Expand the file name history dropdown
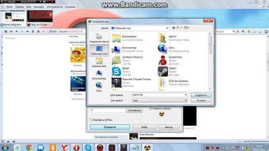 coord(185,95)
